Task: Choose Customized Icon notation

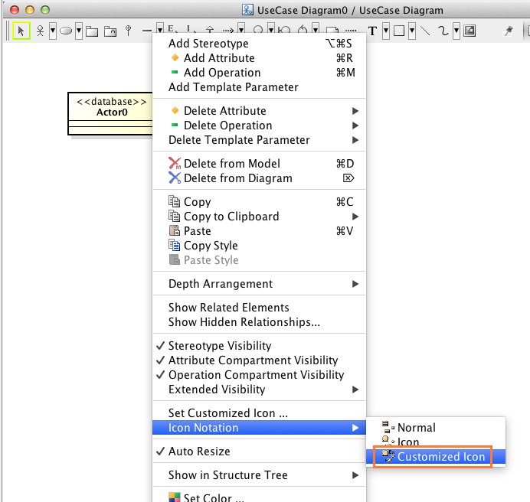Action: (x=440, y=457)
